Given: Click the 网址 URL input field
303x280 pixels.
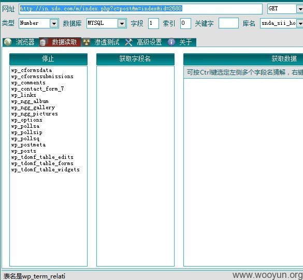Looking at the screenshot, I should click(x=140, y=9).
